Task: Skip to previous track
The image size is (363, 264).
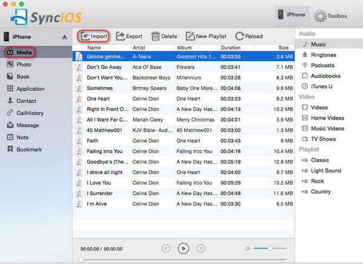Action: point(166,248)
